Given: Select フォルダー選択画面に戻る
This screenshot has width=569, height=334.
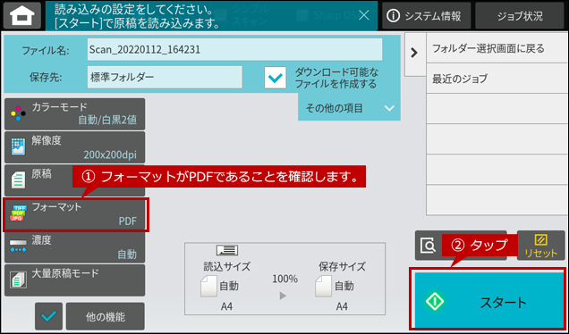Looking at the screenshot, I should [497, 48].
